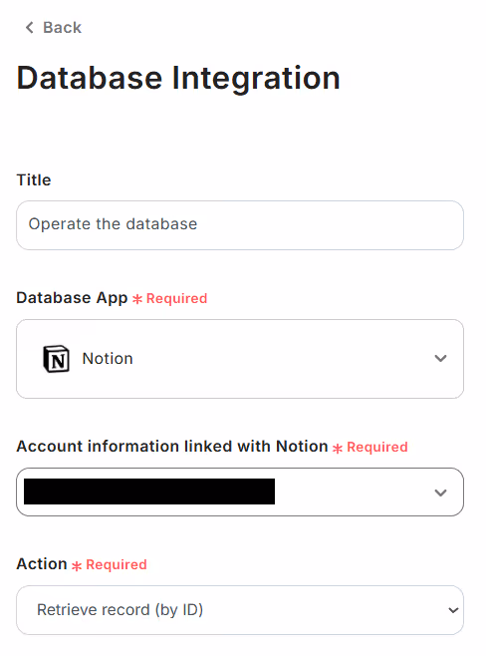Click the Database App label
The width and height of the screenshot is (486, 656).
[x=72, y=298]
